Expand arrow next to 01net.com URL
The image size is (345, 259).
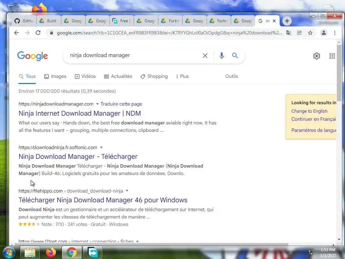pyautogui.click(x=137, y=241)
